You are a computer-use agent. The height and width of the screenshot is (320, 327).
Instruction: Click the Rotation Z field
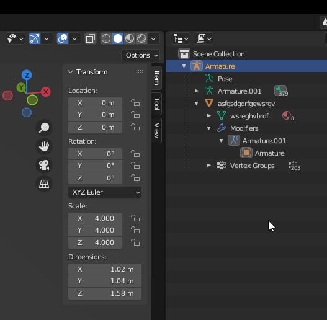(96, 178)
